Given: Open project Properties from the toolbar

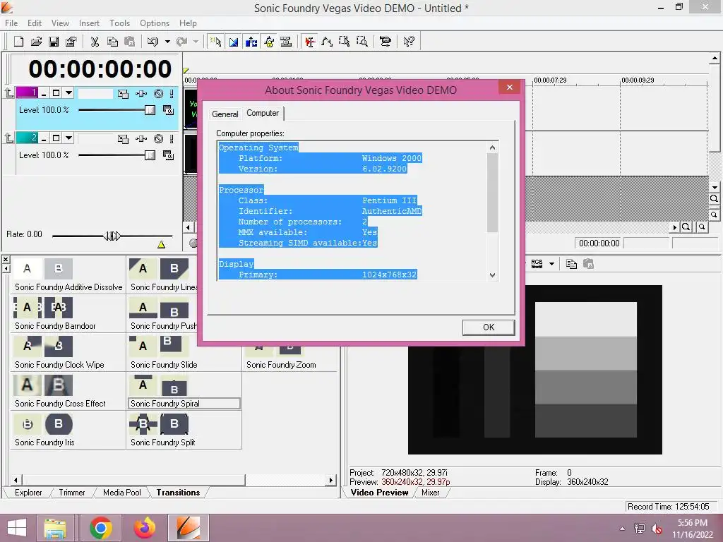Looking at the screenshot, I should (71, 42).
